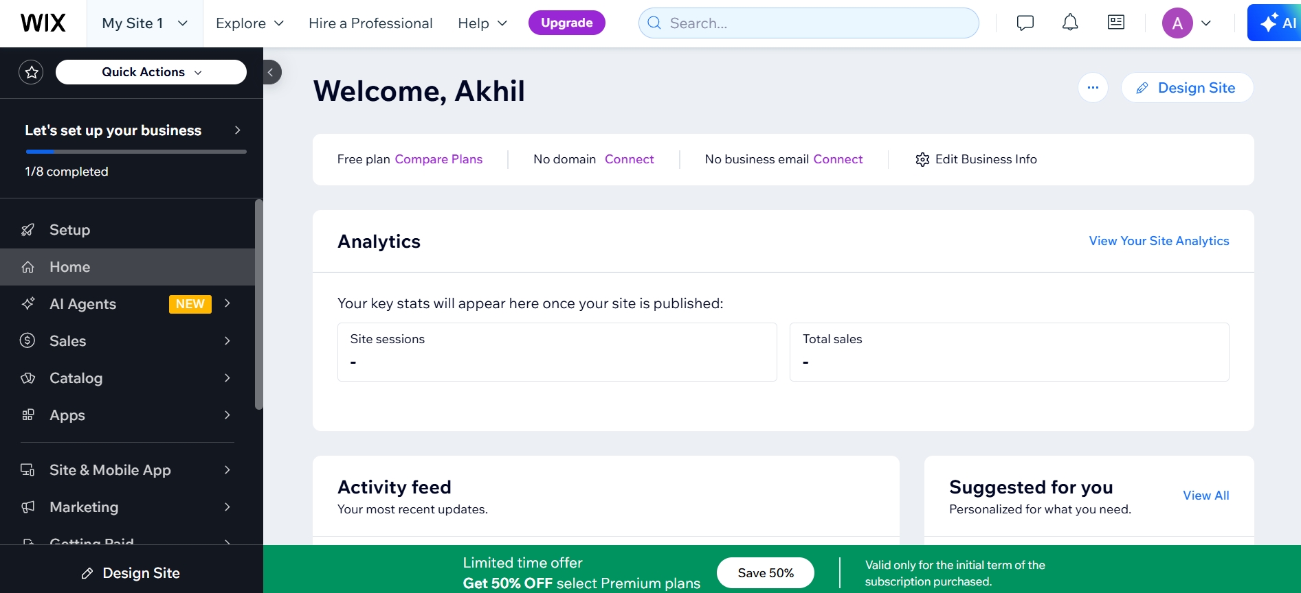Viewport: 1301px width, 593px height.
Task: Select Sales in the sidebar
Action: click(127, 340)
